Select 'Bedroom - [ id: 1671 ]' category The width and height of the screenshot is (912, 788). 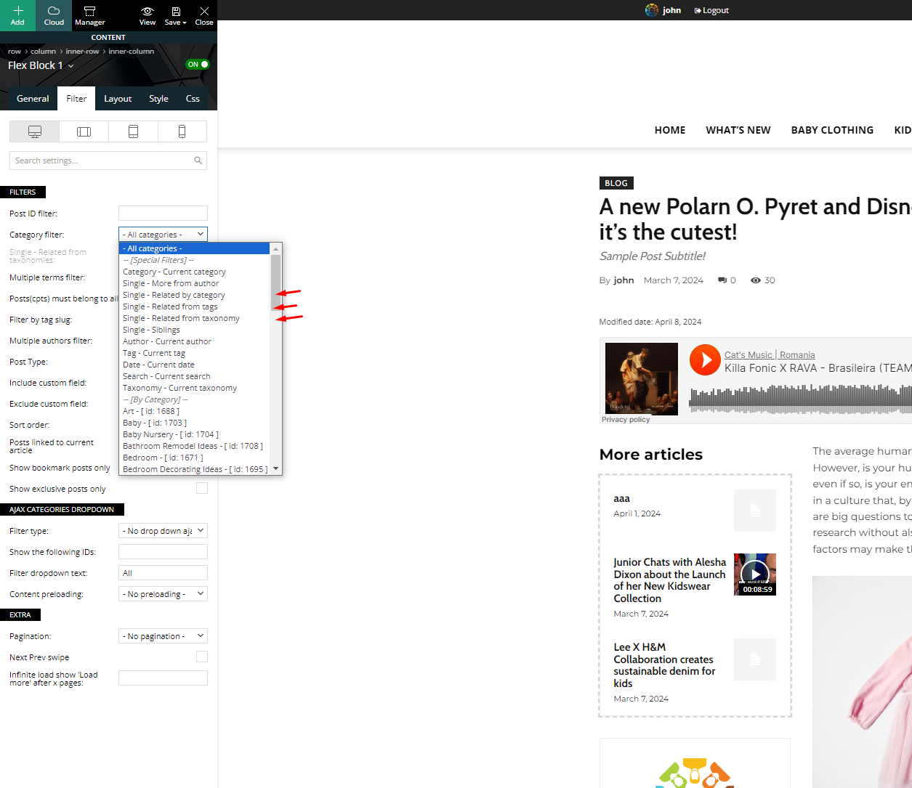[195, 458]
